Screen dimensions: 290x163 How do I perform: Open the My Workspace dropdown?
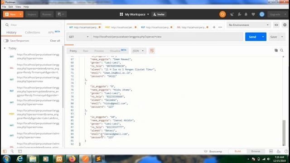point(137,14)
